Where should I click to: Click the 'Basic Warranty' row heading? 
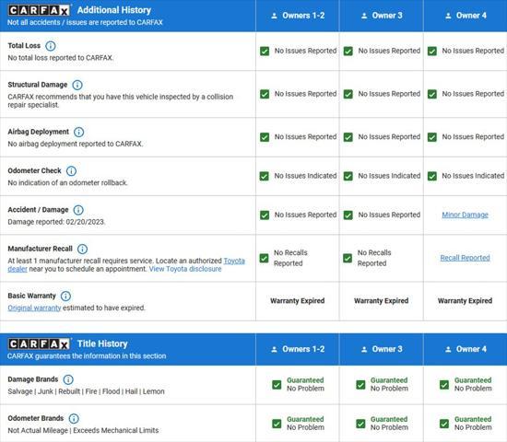[x=31, y=296]
